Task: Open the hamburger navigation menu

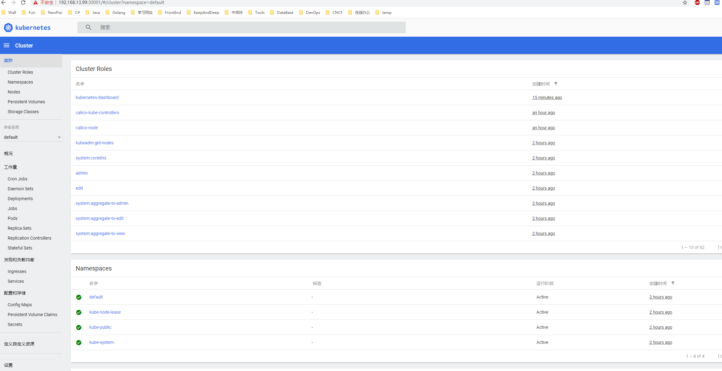Action: [6, 45]
